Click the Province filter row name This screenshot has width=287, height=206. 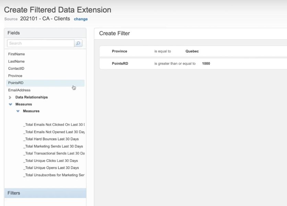pos(119,51)
